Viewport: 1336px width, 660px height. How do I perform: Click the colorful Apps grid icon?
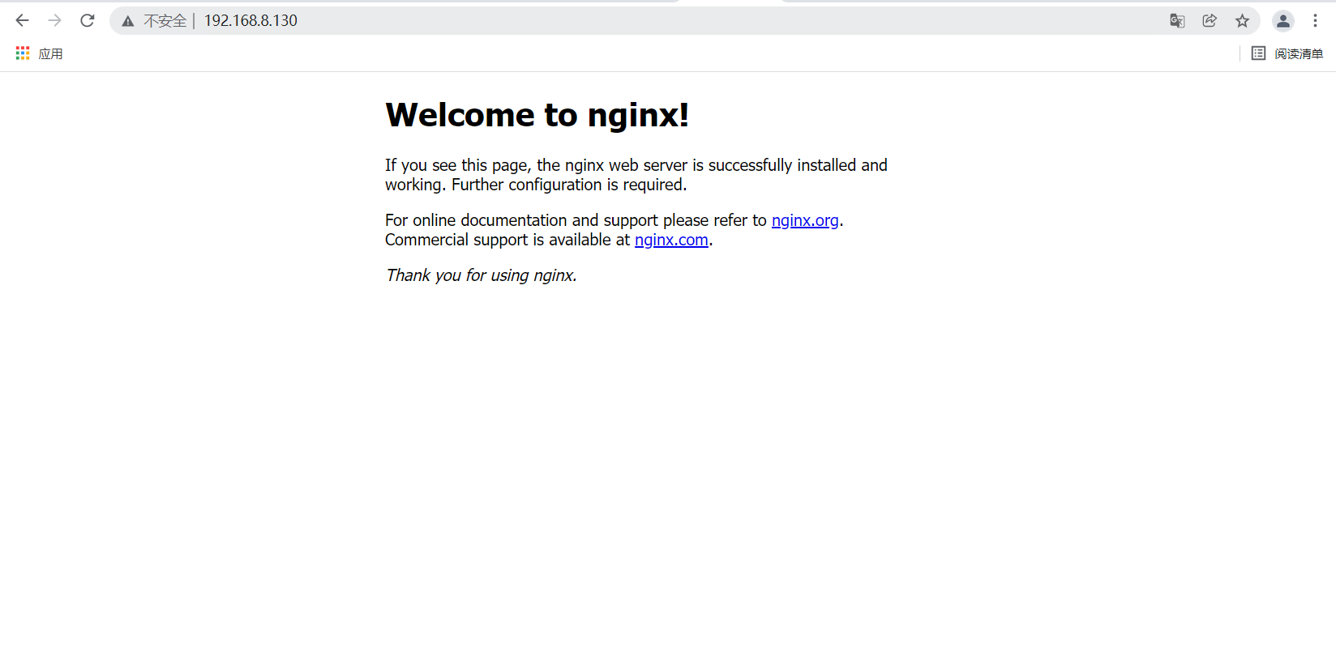click(23, 53)
